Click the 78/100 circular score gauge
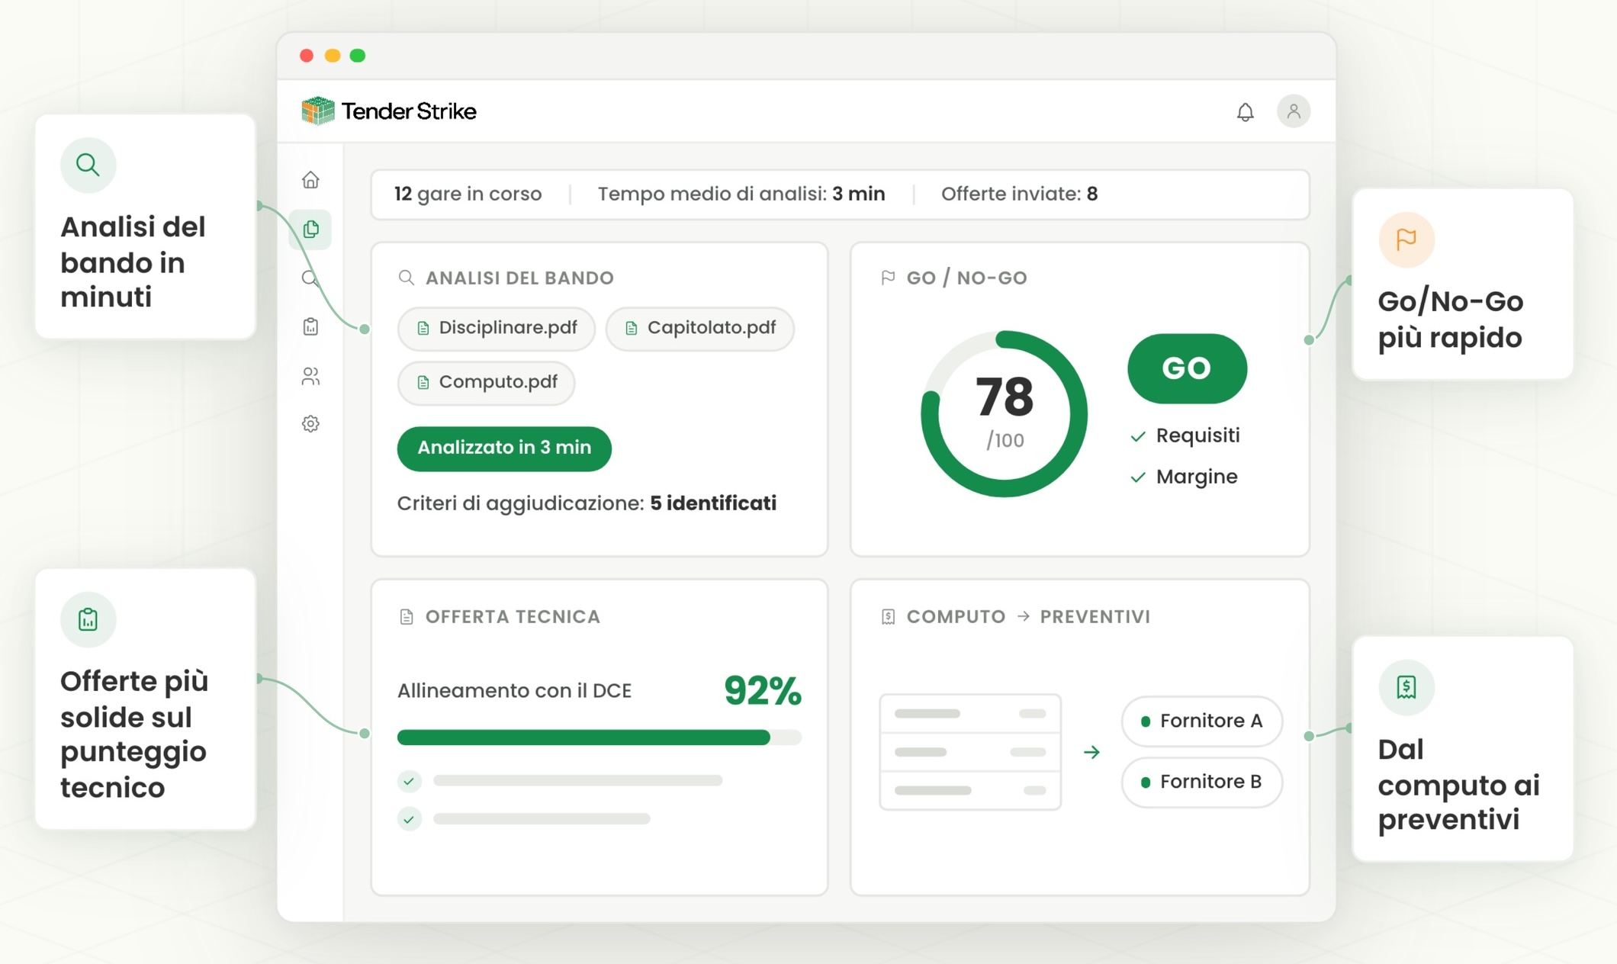The height and width of the screenshot is (964, 1617). click(x=1005, y=414)
